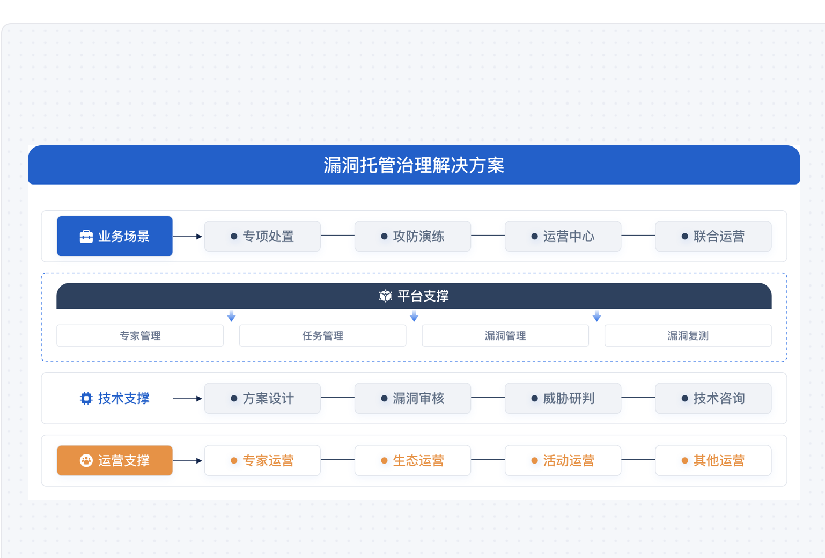Open the 技术咨询 item
Screen dimensions: 825x558
point(713,399)
